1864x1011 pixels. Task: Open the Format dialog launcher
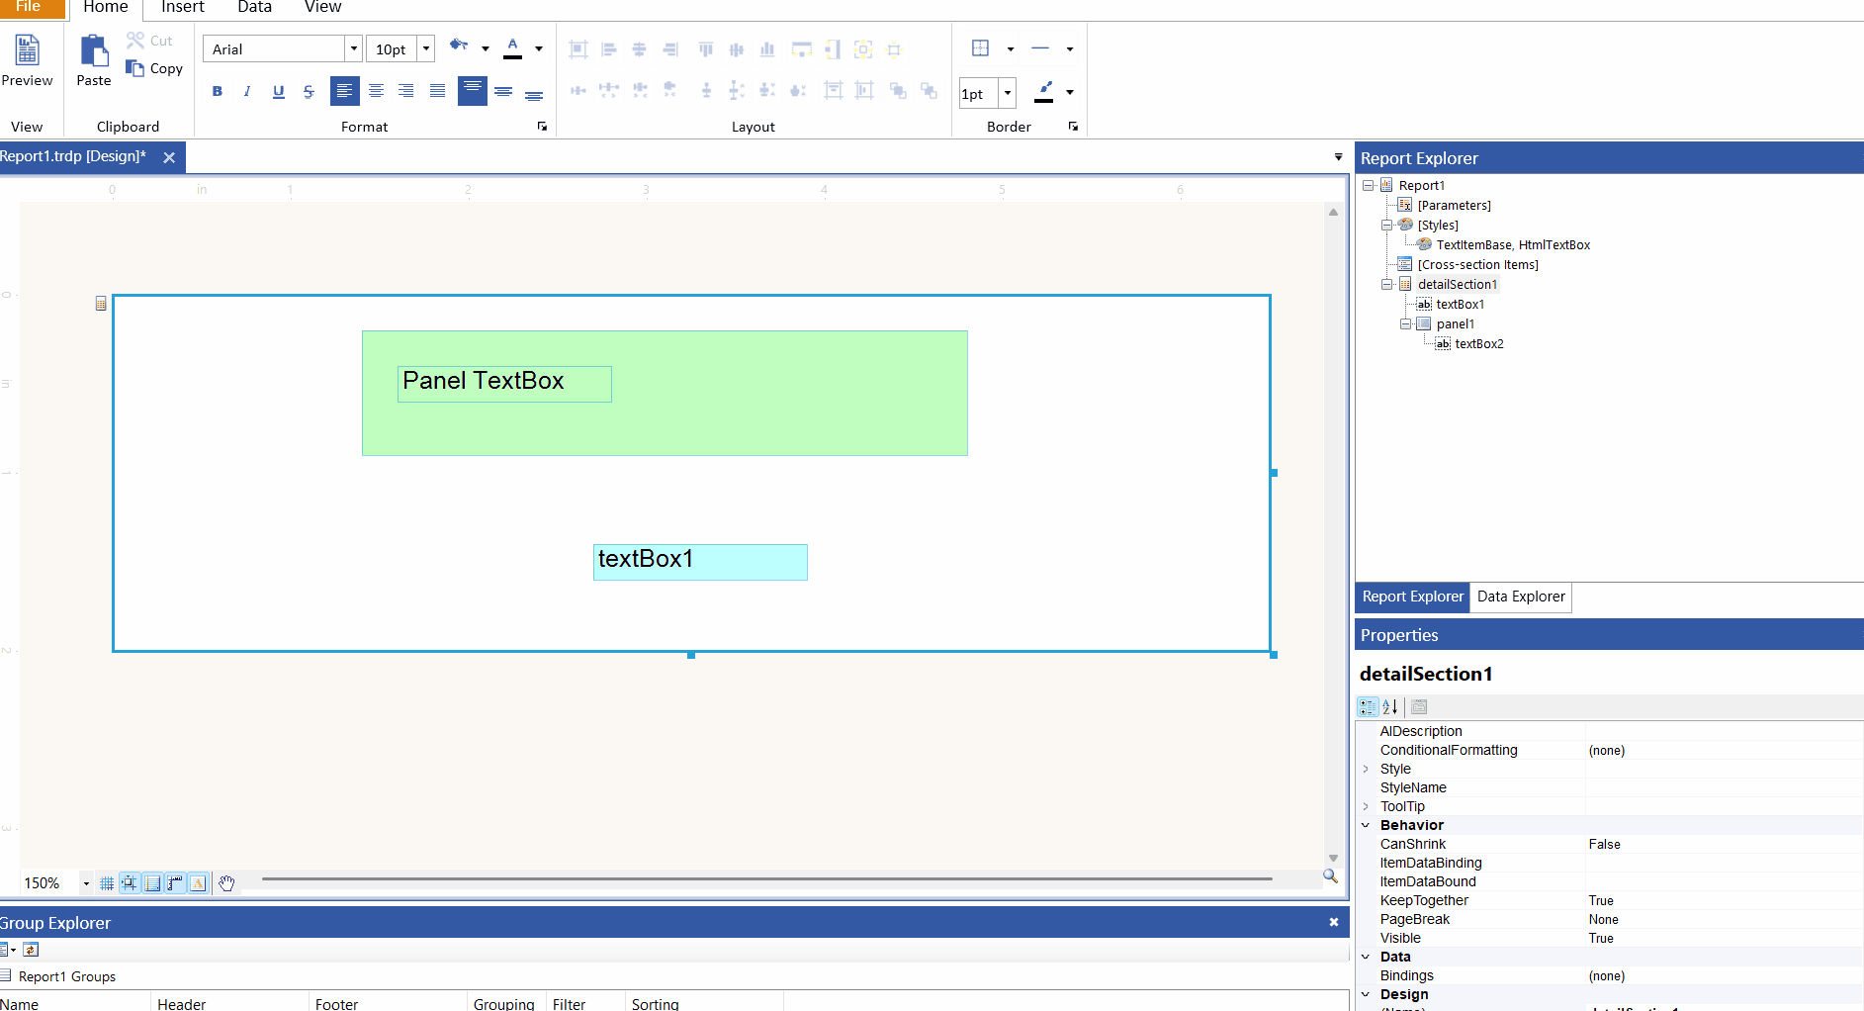[542, 127]
